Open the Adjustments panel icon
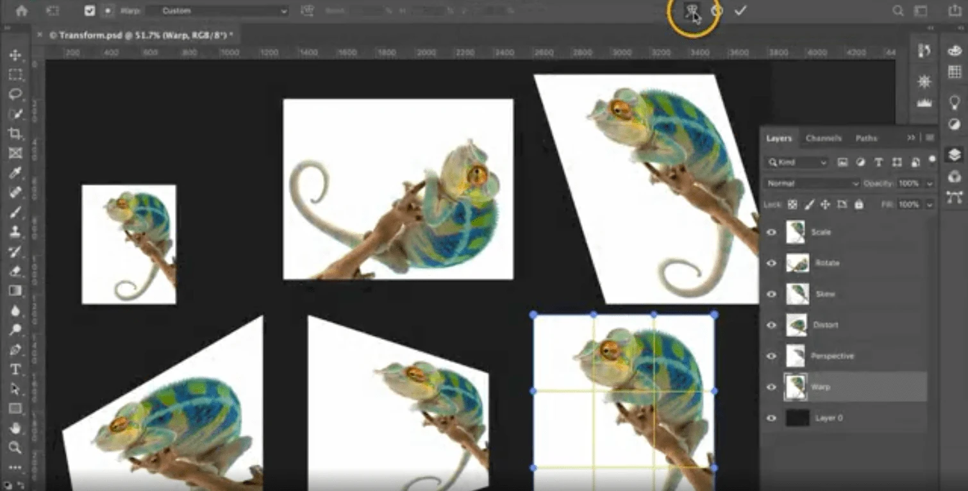Image resolution: width=968 pixels, height=491 pixels. (x=955, y=124)
